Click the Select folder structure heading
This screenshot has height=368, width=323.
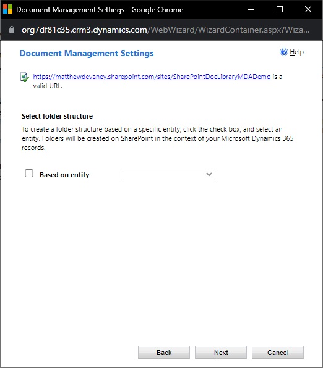[57, 116]
